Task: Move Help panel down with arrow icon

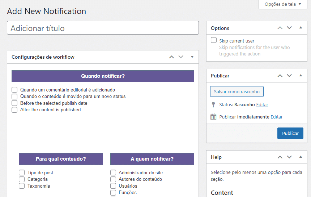Action: click(x=289, y=157)
